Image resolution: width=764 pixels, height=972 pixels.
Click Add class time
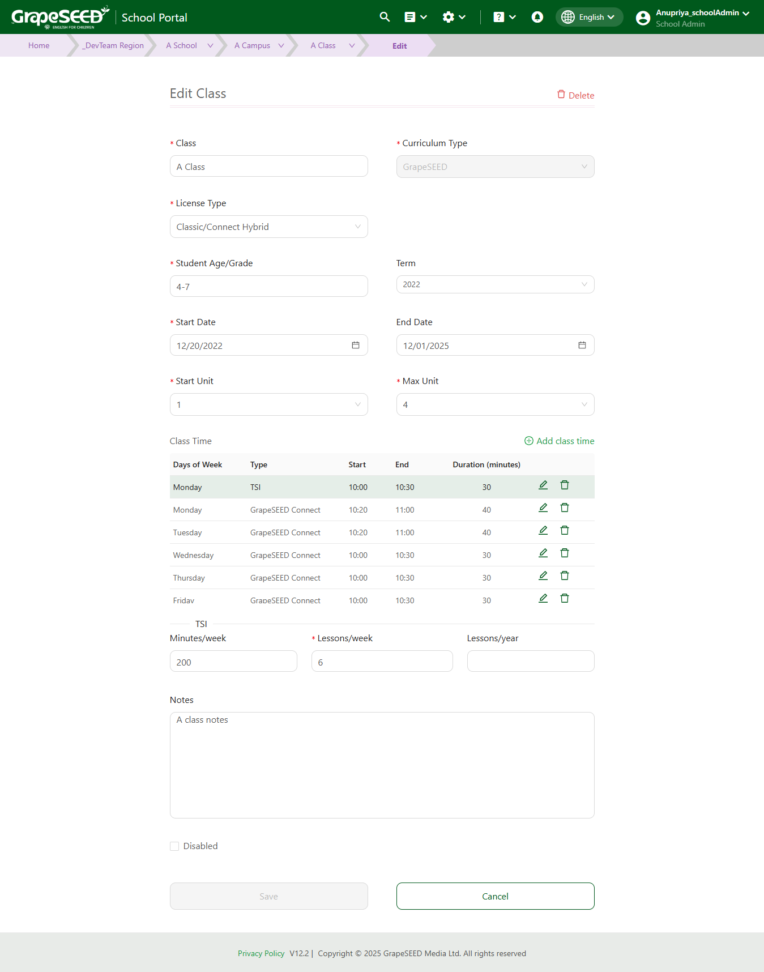pos(560,441)
